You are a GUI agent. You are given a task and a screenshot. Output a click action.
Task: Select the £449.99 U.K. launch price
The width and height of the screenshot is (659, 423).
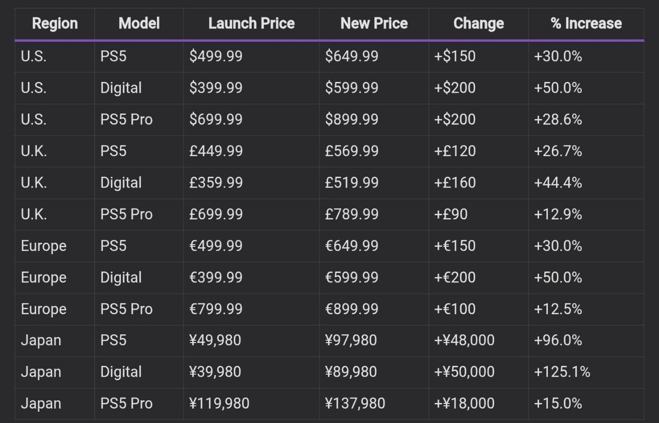216,151
